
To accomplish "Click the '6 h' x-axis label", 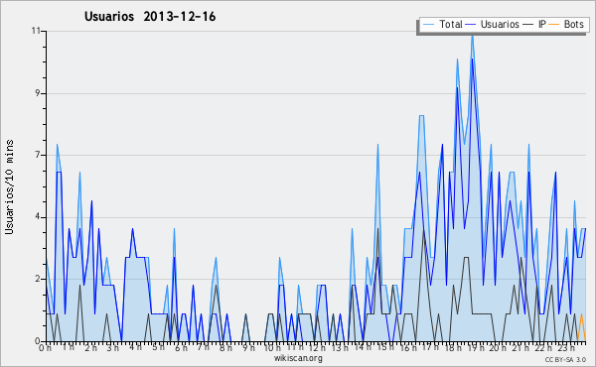I will pos(181,347).
